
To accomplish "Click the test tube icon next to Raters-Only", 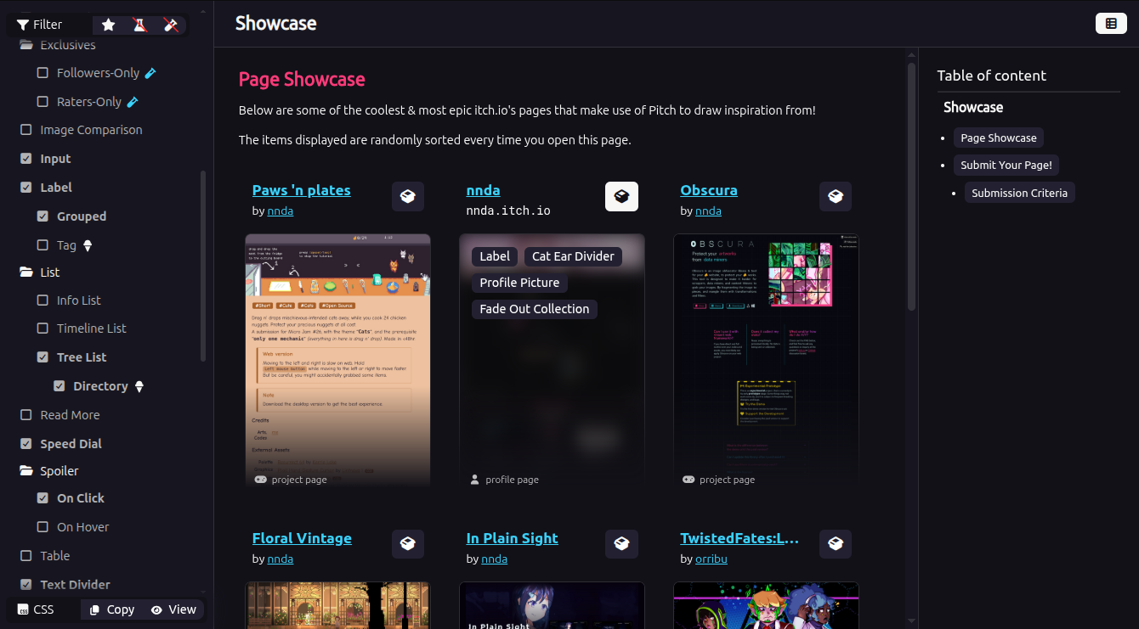I will coord(133,102).
